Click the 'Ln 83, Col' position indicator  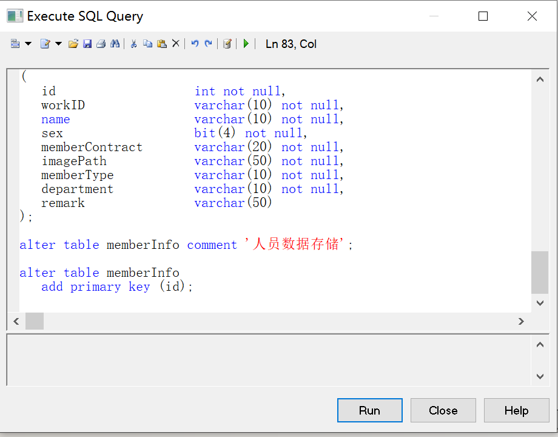pos(291,44)
